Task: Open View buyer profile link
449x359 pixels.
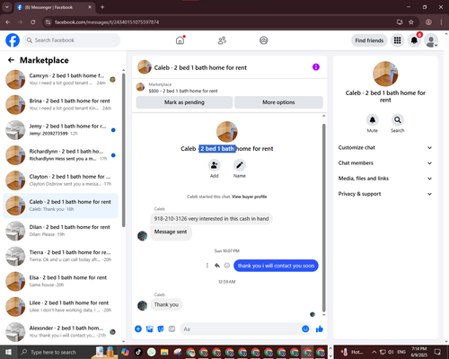Action: [250, 197]
